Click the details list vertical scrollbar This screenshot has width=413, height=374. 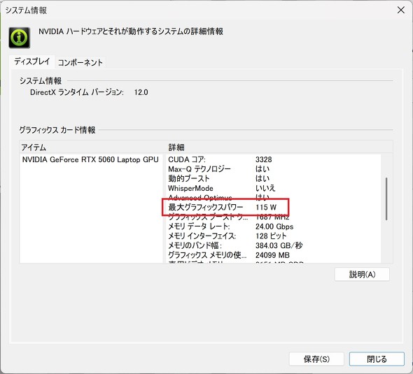[x=386, y=199]
